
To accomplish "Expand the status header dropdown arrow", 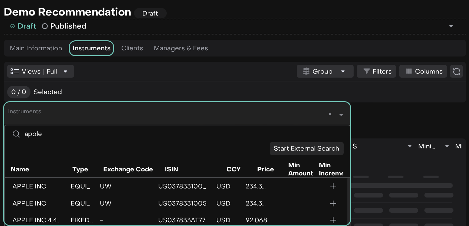I will click(x=451, y=26).
